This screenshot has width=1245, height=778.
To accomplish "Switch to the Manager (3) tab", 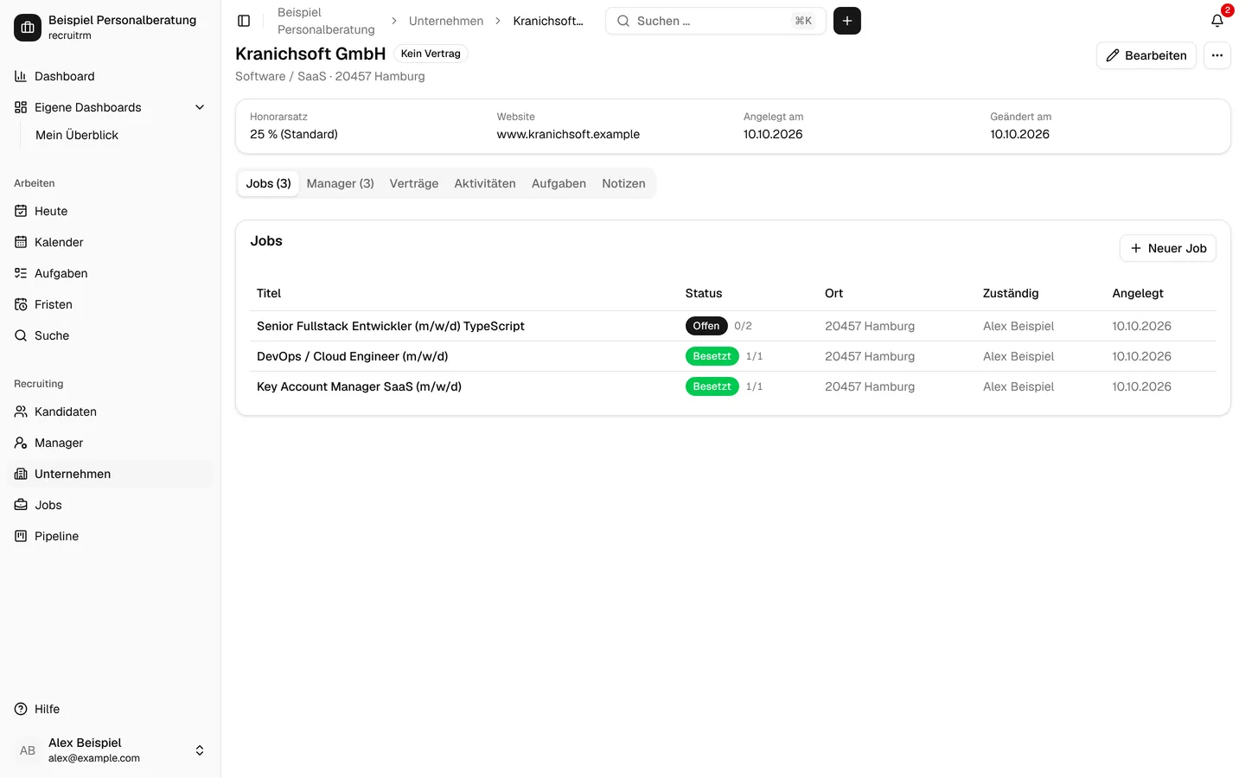I will pyautogui.click(x=341, y=183).
